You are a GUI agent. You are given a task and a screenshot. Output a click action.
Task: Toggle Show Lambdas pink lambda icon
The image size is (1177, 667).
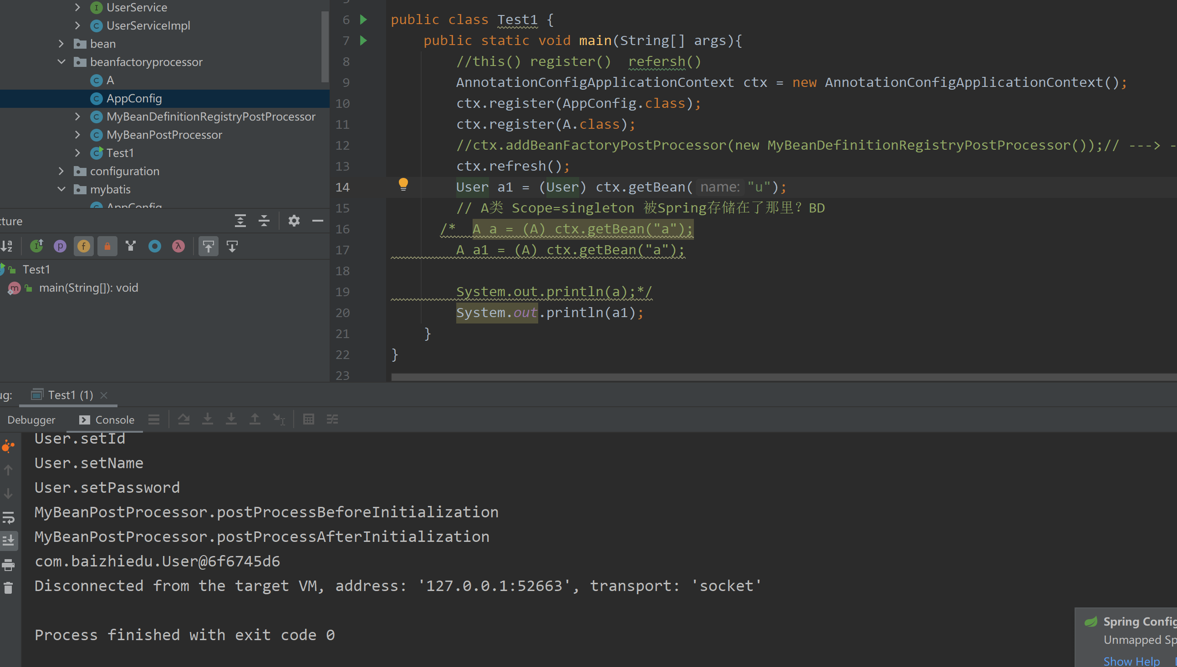pyautogui.click(x=178, y=247)
